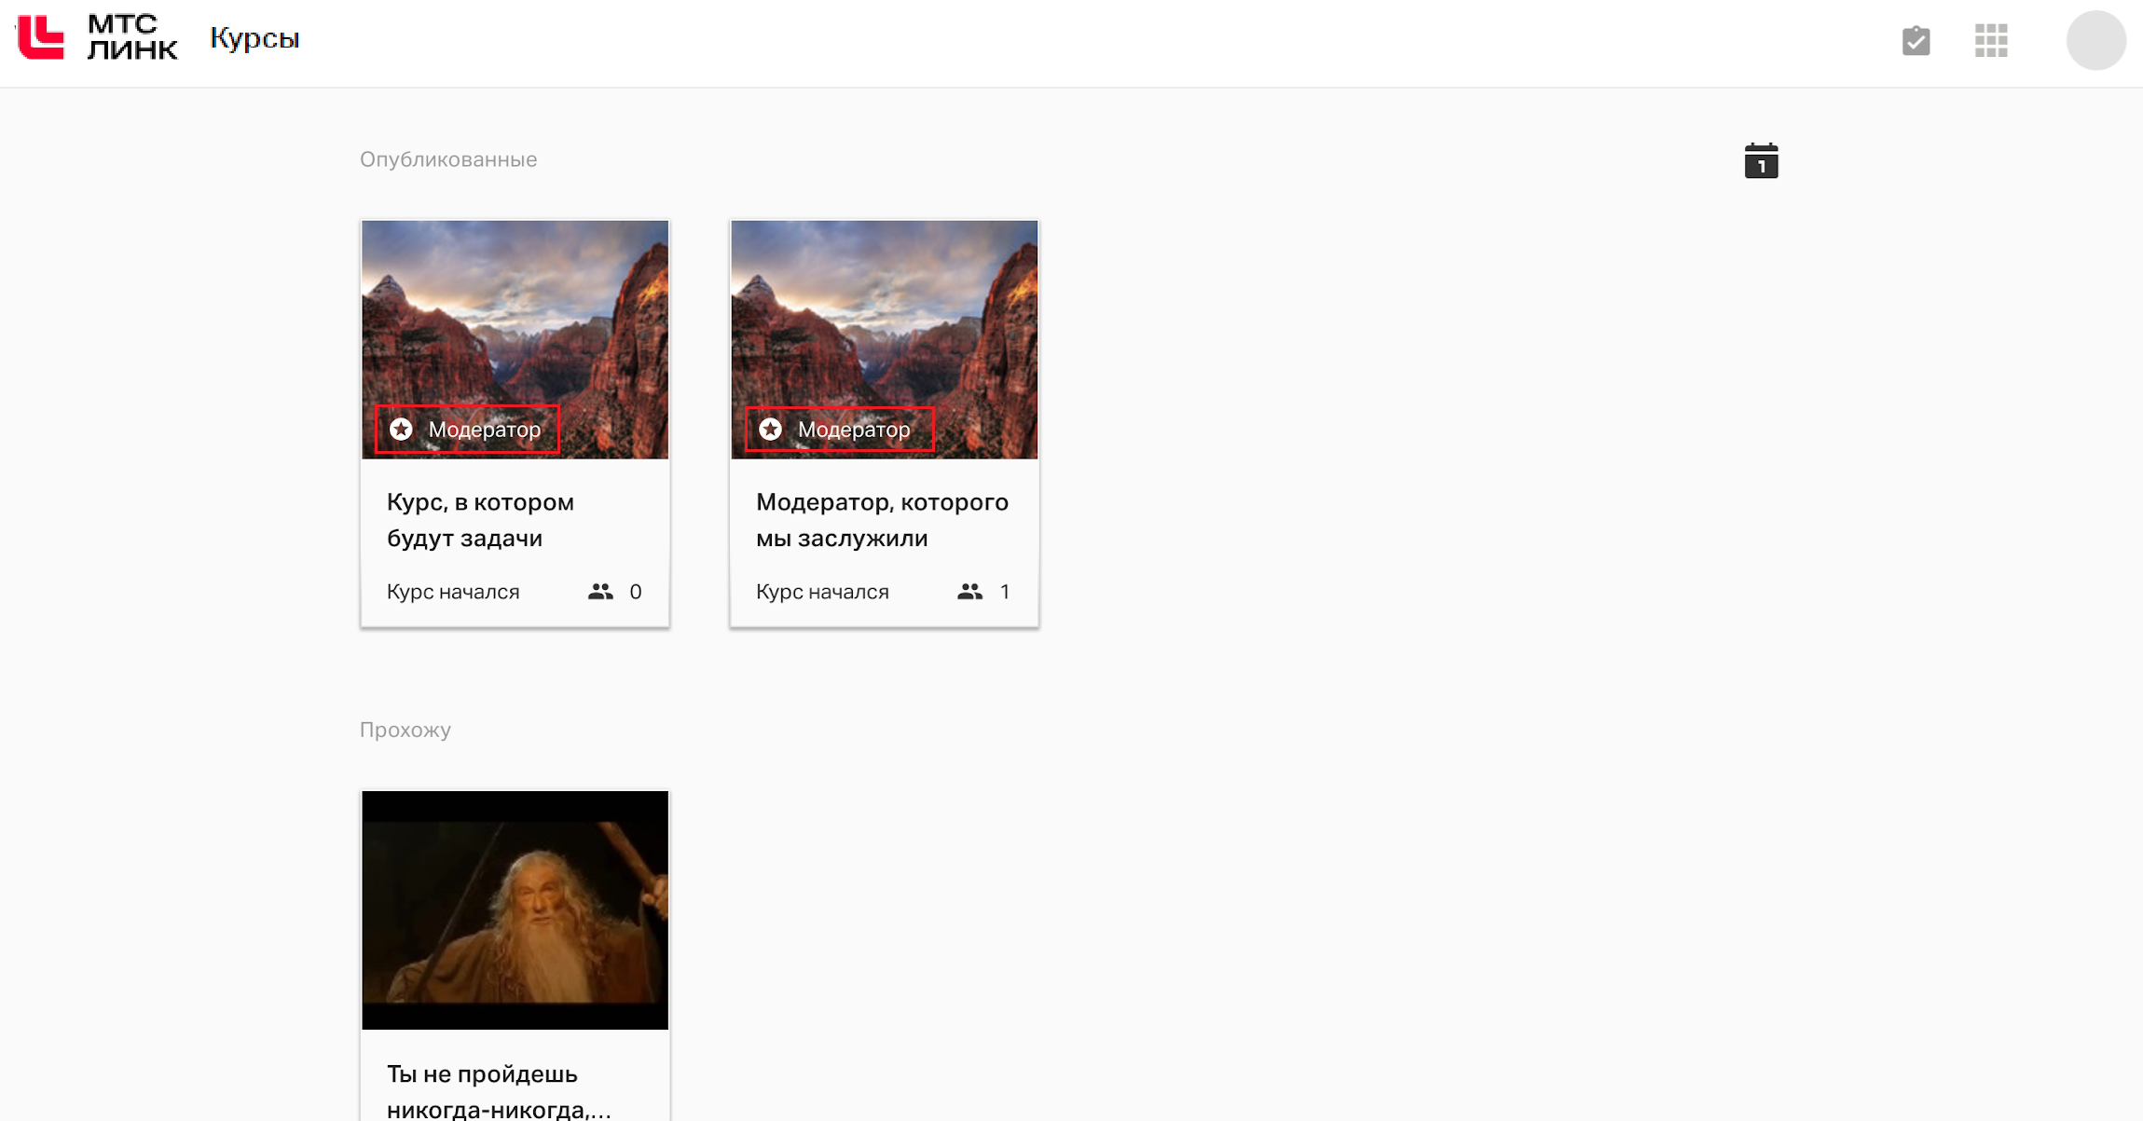Click the Опубликованные section heading

tap(448, 159)
